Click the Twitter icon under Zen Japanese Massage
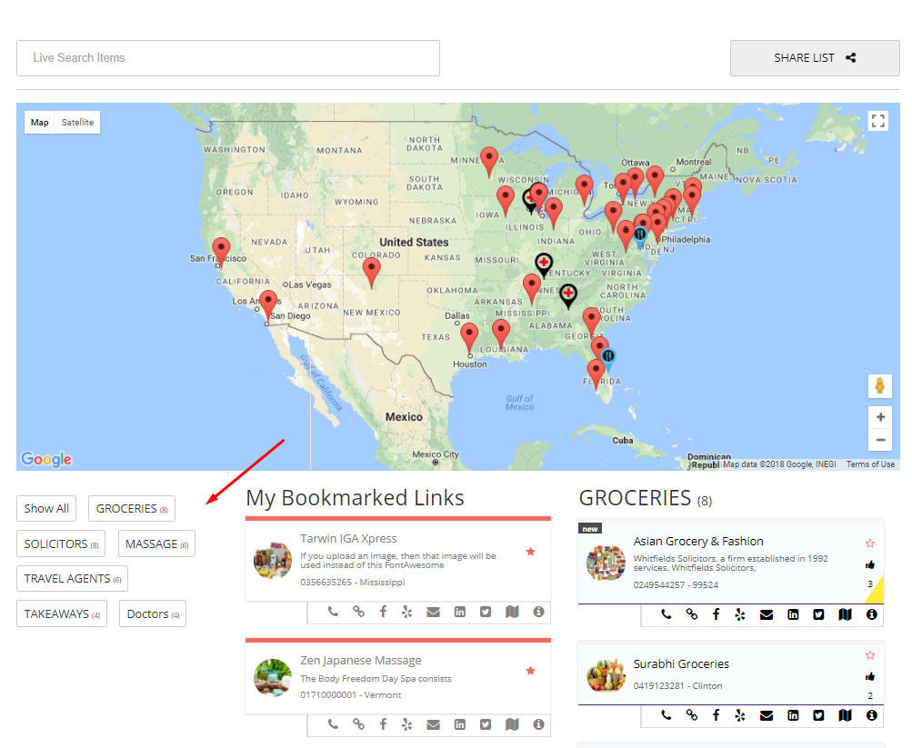912x748 pixels. tap(486, 724)
